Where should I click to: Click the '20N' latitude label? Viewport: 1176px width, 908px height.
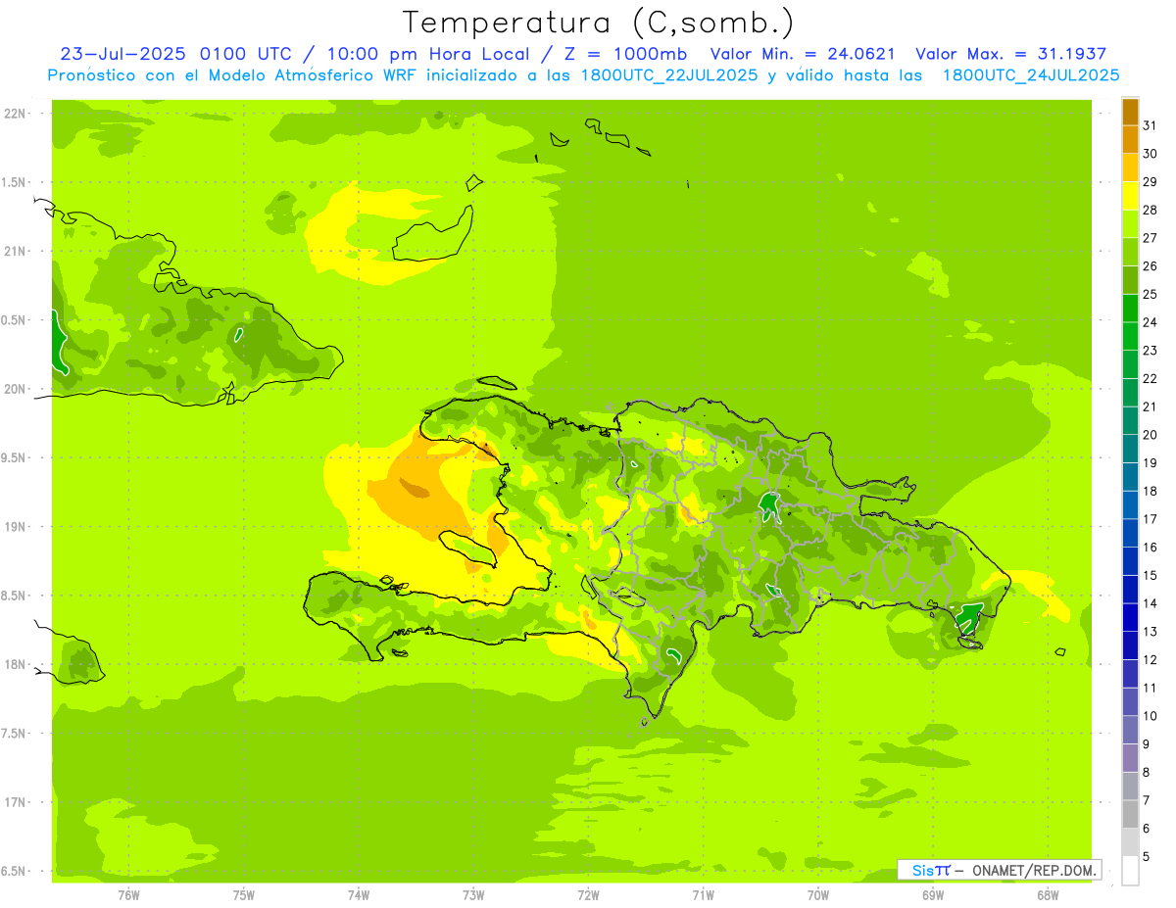coord(14,389)
